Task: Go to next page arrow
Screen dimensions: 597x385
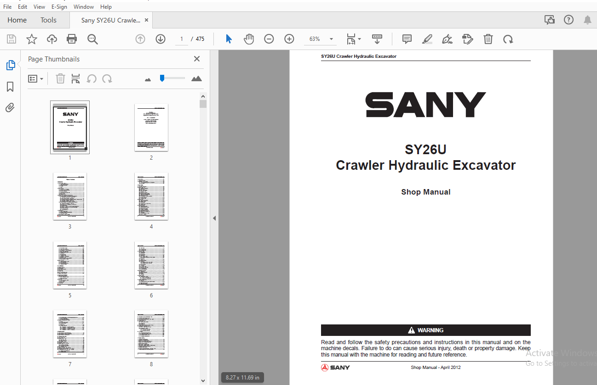Action: click(x=161, y=39)
